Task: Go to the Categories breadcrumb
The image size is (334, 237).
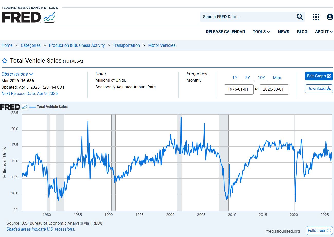Action: [x=31, y=45]
